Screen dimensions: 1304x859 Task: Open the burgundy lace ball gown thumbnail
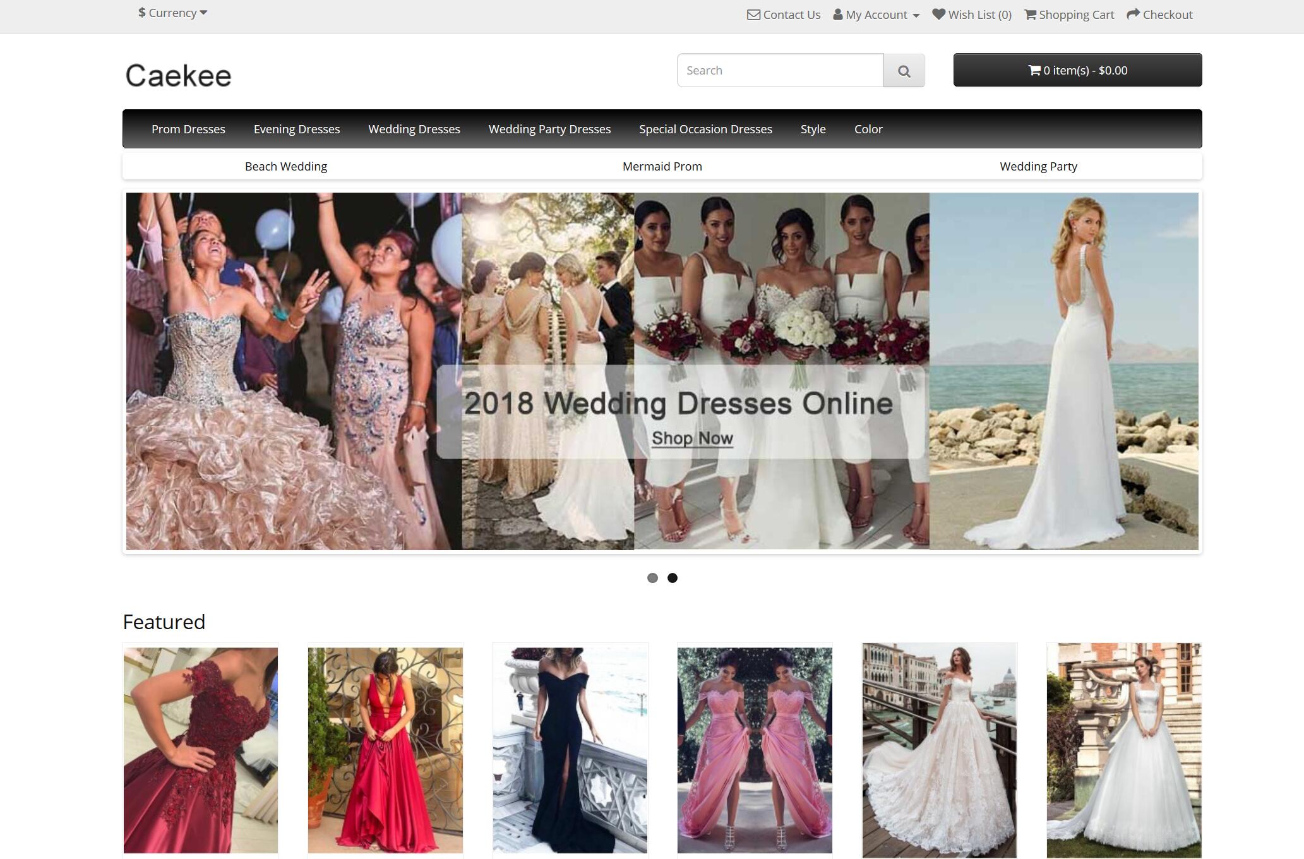click(x=201, y=750)
